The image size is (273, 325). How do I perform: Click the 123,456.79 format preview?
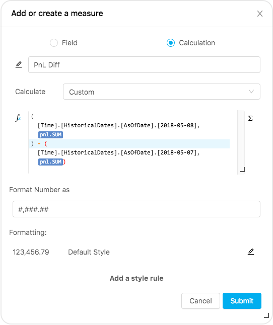point(31,252)
